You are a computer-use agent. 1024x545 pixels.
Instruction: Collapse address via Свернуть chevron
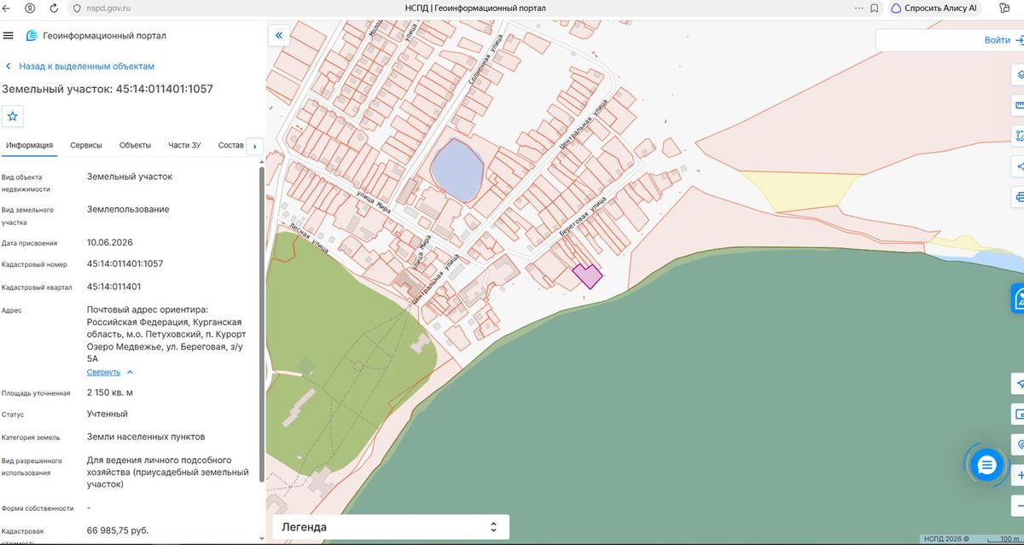pos(130,372)
